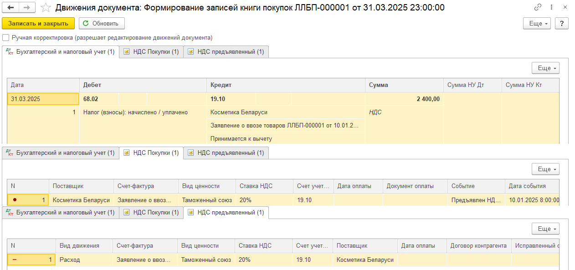Add to favorites with the star icon
This screenshot has height=270, width=575.
pyautogui.click(x=46, y=7)
